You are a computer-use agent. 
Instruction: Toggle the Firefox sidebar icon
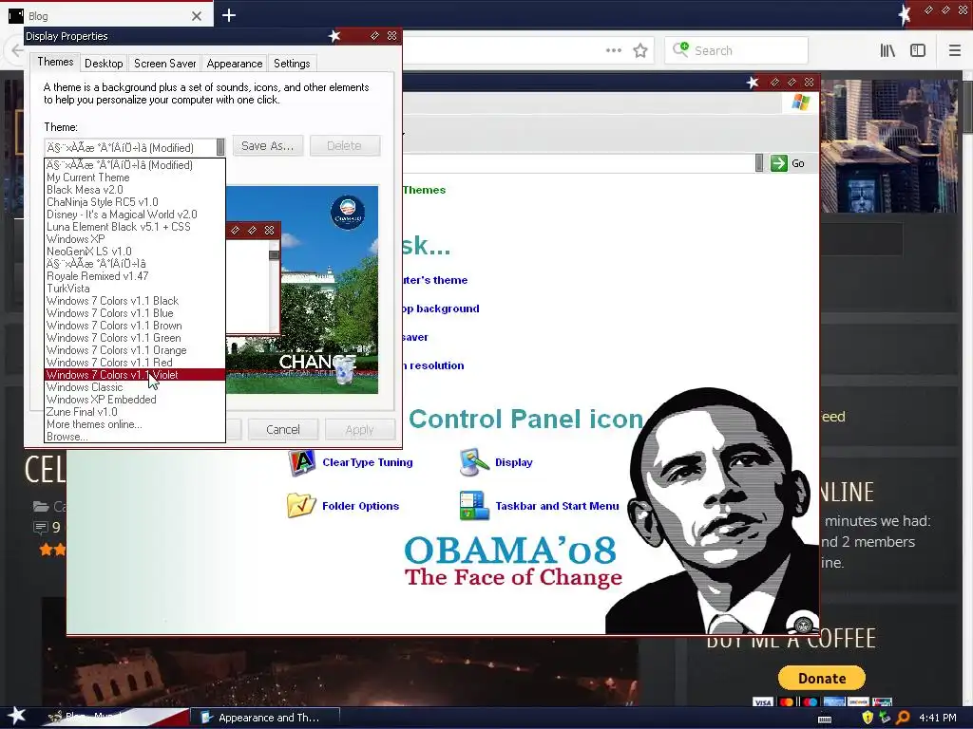tap(918, 51)
